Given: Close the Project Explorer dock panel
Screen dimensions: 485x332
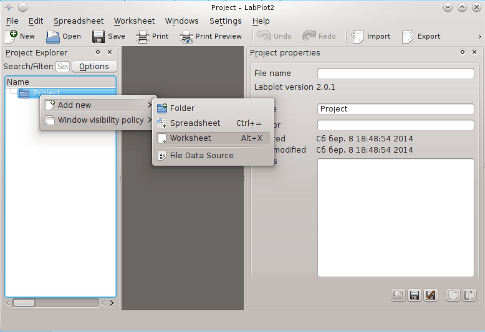Looking at the screenshot, I should 110,53.
